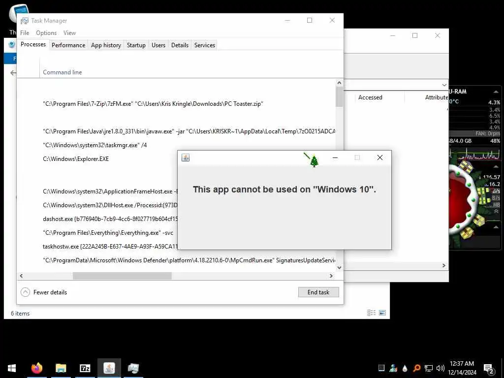The height and width of the screenshot is (378, 504).
Task: Switch to details view in background window
Action: tap(371, 313)
